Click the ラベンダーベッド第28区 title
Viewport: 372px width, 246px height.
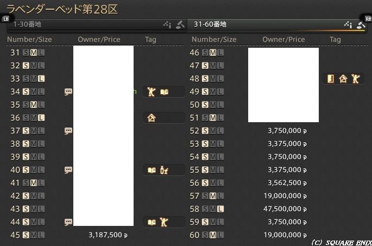[62, 9]
